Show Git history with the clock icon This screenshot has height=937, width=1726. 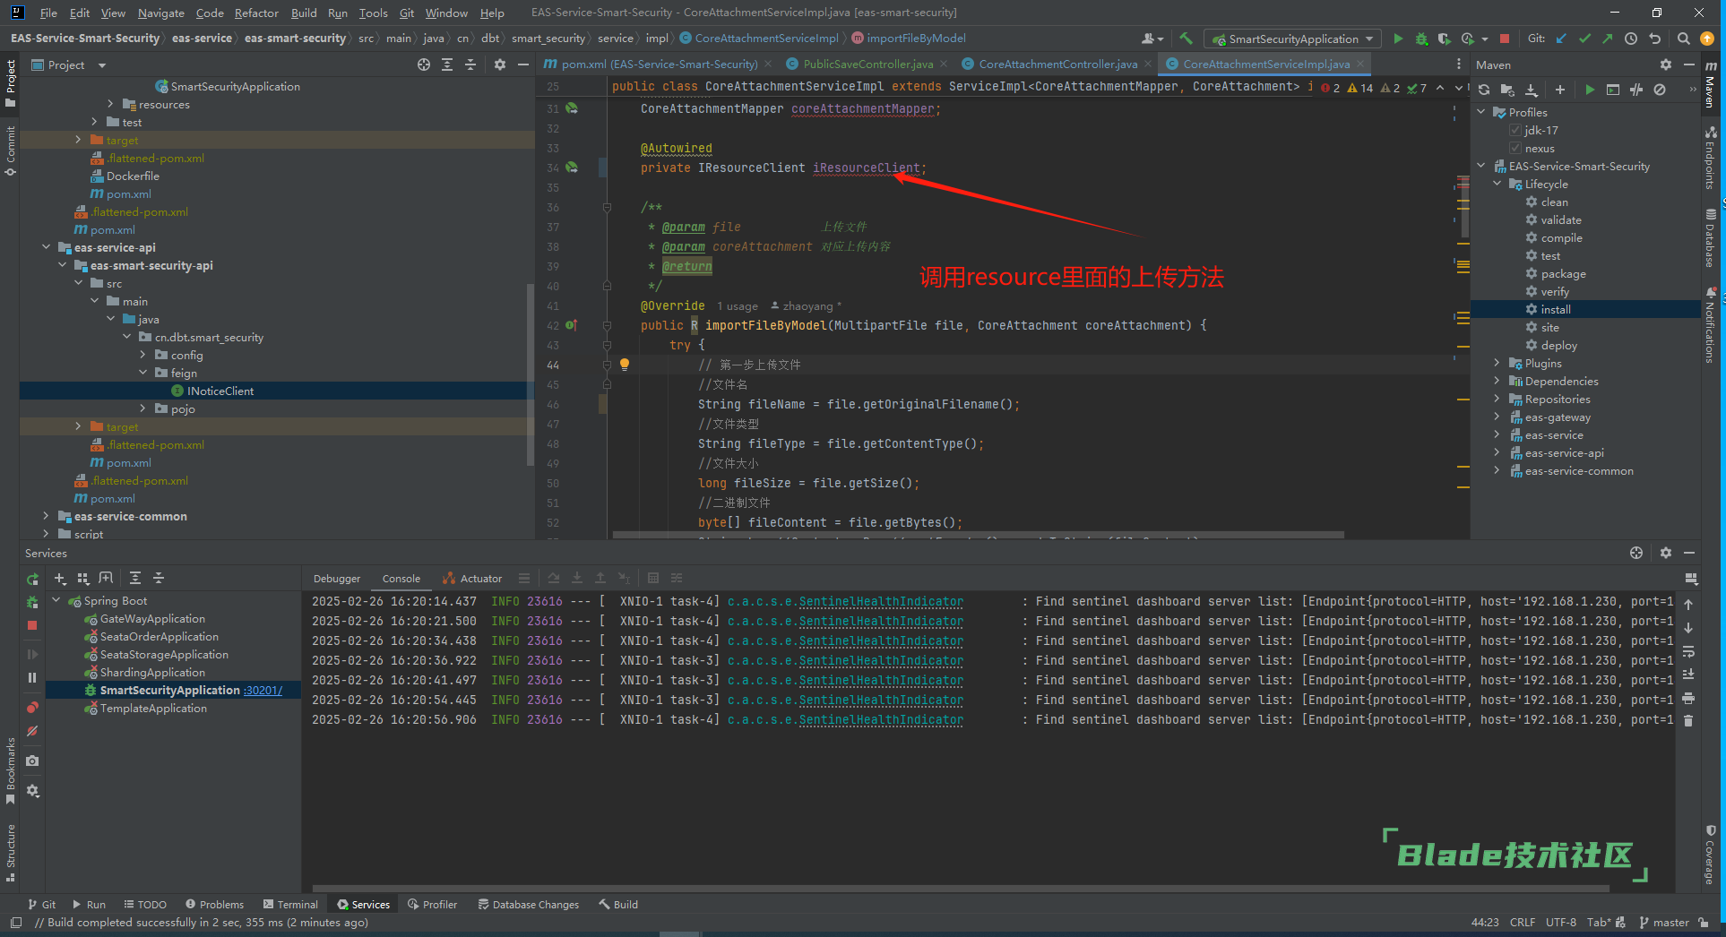tap(1631, 39)
